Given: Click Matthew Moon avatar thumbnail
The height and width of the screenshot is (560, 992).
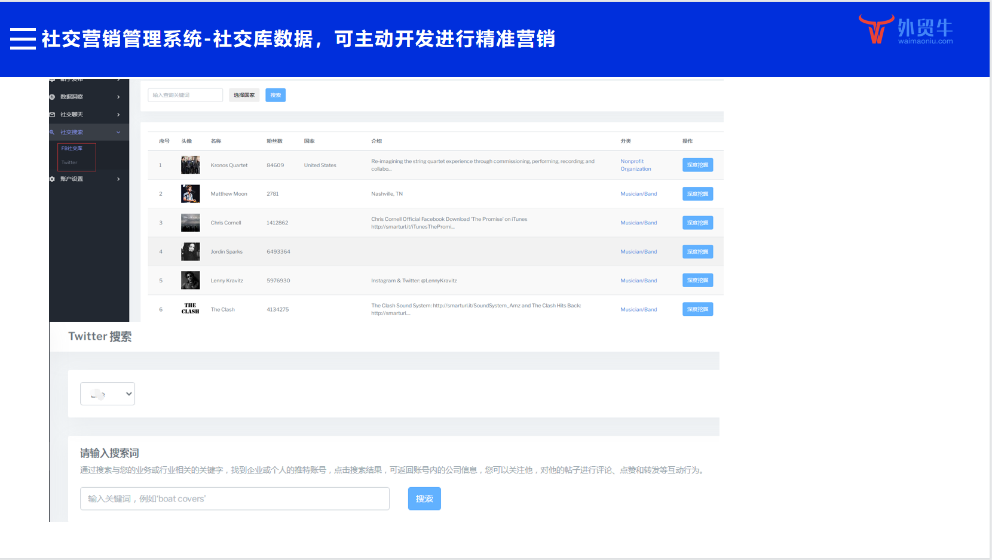Looking at the screenshot, I should tap(191, 194).
